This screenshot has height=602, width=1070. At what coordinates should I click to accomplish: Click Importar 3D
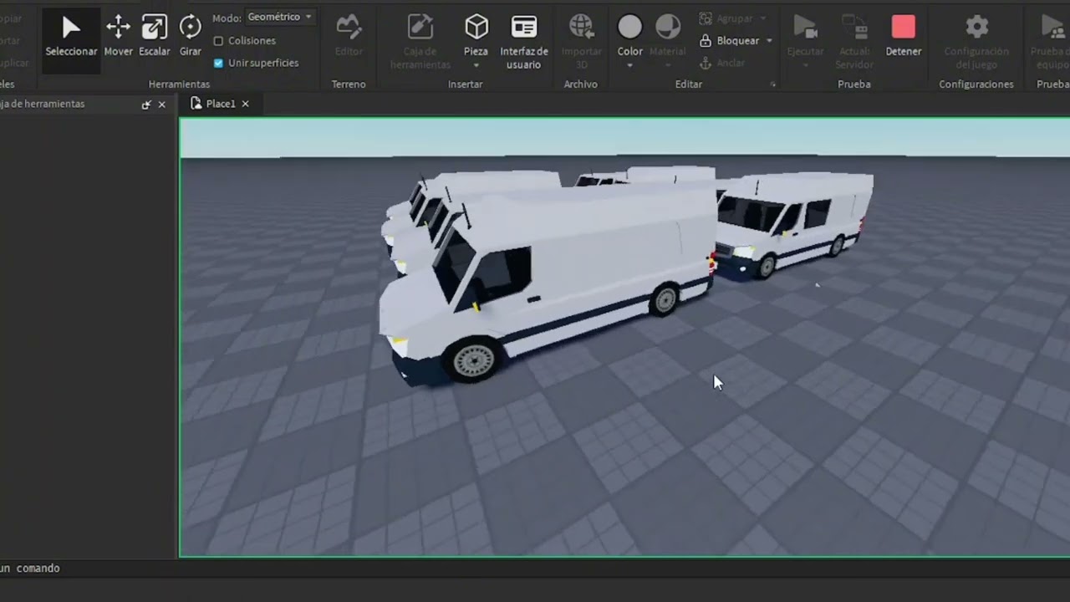pos(581,42)
